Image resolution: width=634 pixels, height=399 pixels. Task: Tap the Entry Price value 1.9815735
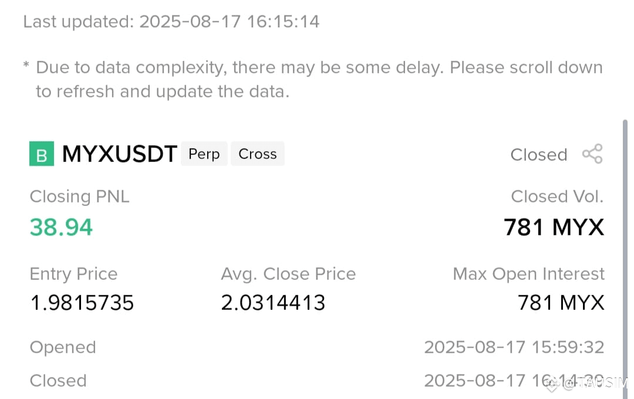(x=82, y=303)
